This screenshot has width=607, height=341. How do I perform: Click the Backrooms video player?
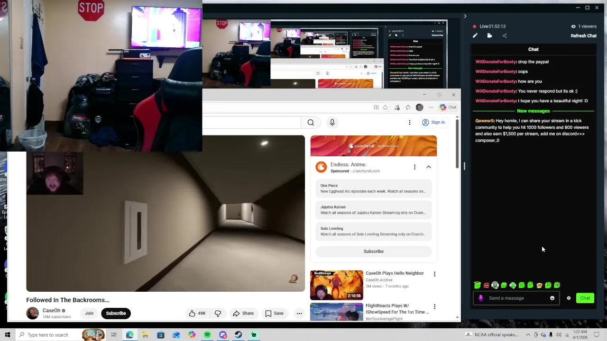coord(166,213)
